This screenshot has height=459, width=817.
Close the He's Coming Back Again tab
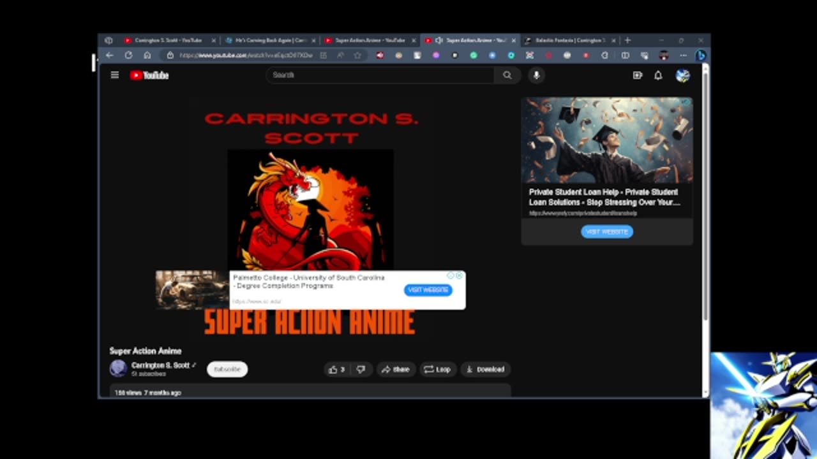(x=313, y=40)
